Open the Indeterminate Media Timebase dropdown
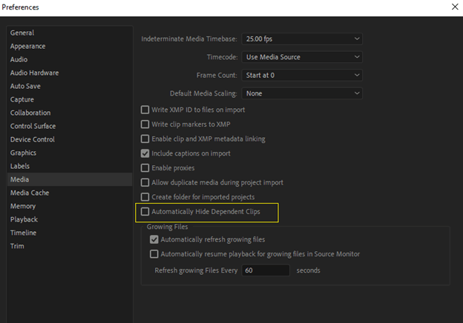 tap(302, 39)
